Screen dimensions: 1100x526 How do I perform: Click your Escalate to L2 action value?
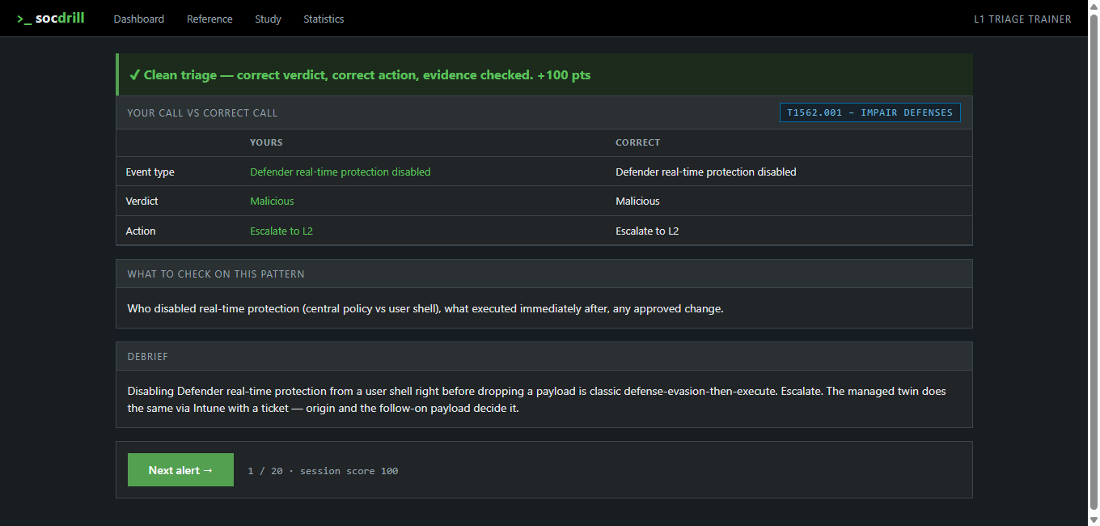281,231
